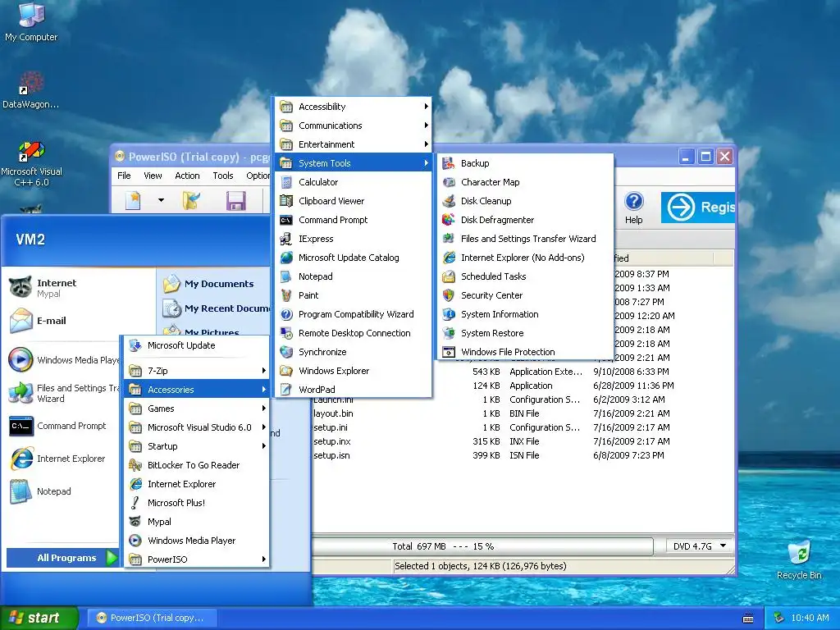
Task: Click PowerISO Save toolbar icon
Action: pyautogui.click(x=236, y=200)
